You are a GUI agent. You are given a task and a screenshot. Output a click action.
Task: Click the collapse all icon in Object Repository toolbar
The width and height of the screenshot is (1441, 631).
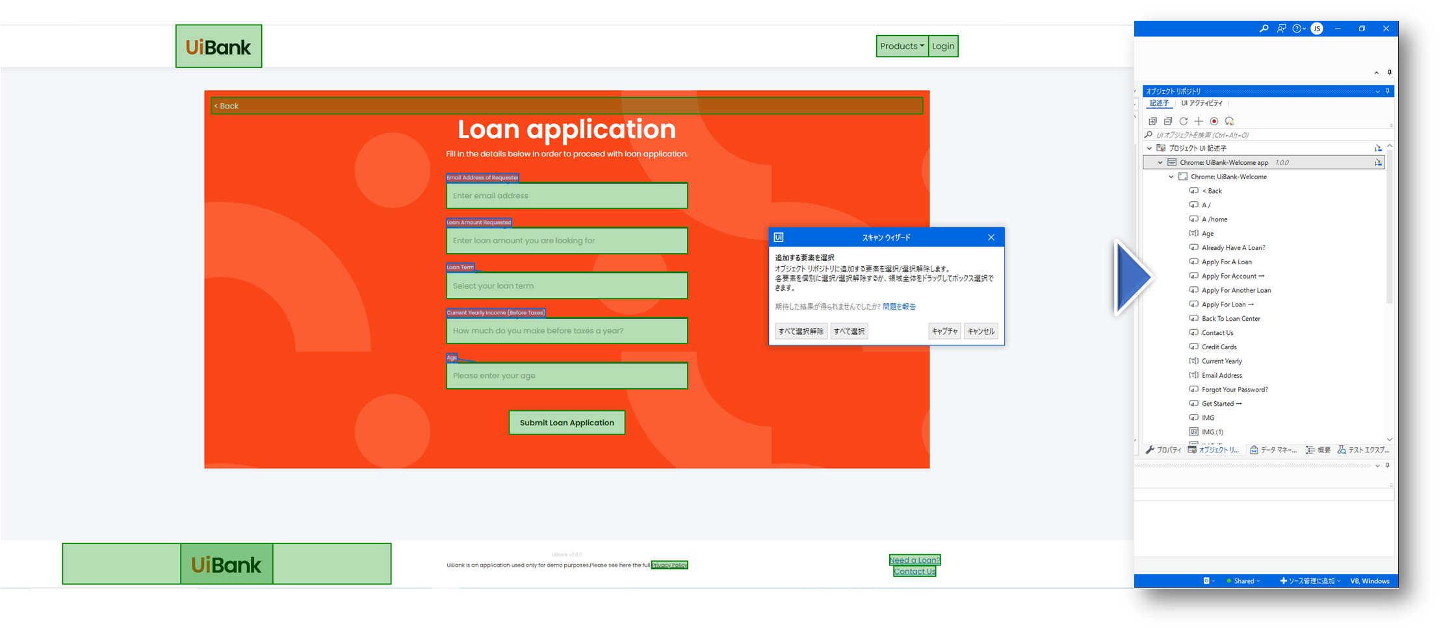(1168, 121)
